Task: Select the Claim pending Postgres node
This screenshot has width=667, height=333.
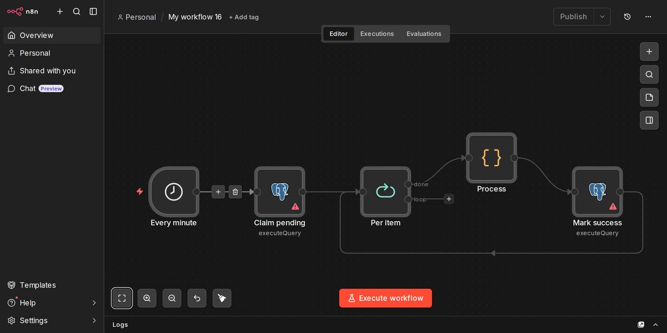Action: [280, 192]
